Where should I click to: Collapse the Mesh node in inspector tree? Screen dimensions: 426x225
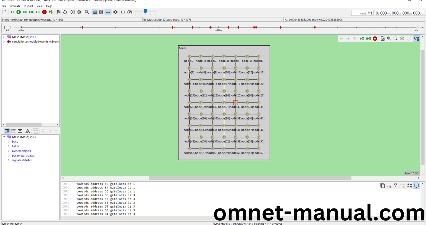pos(4,137)
